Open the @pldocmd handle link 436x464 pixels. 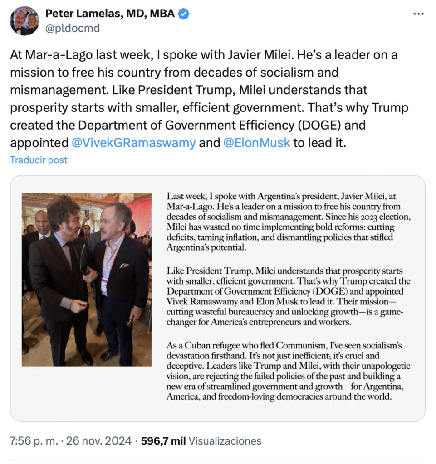[72, 28]
